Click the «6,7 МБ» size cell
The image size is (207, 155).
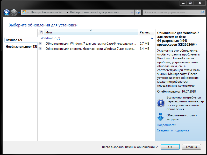pyautogui.click(x=144, y=44)
